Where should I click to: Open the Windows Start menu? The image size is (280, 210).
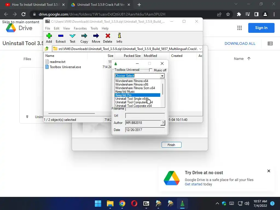click(98, 203)
